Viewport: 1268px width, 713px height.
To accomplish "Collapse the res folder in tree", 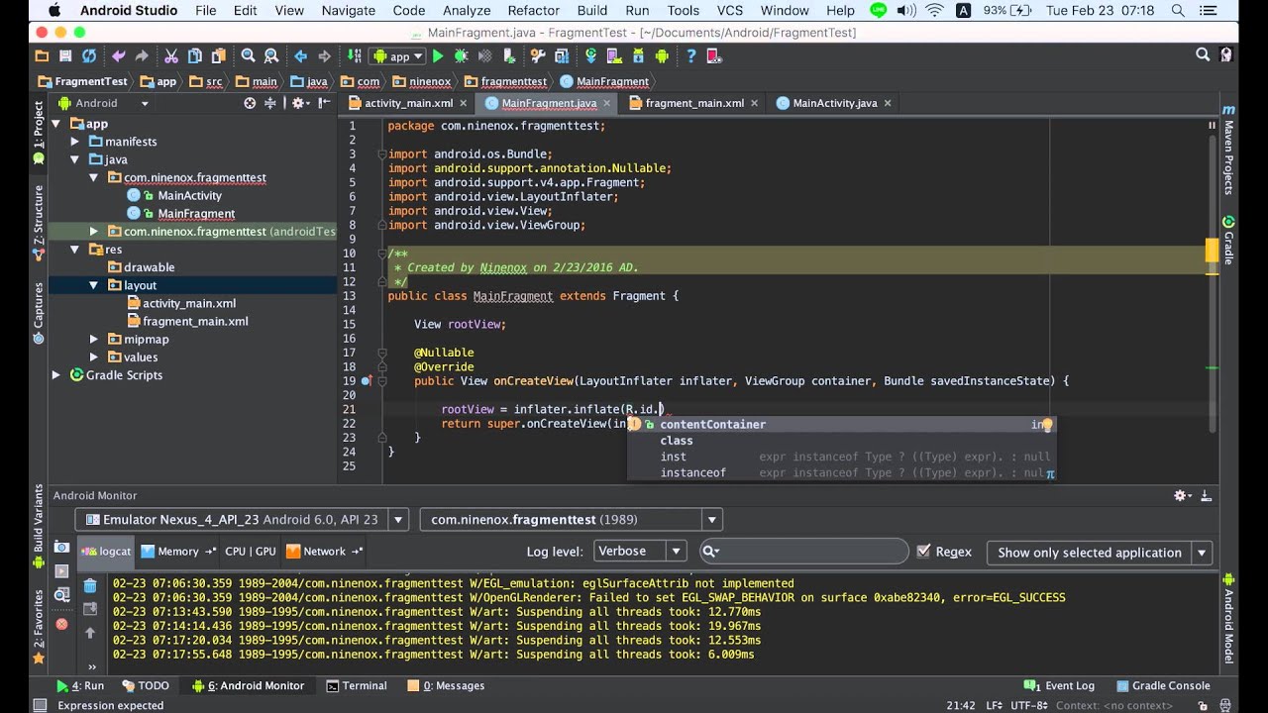I will click(x=75, y=250).
